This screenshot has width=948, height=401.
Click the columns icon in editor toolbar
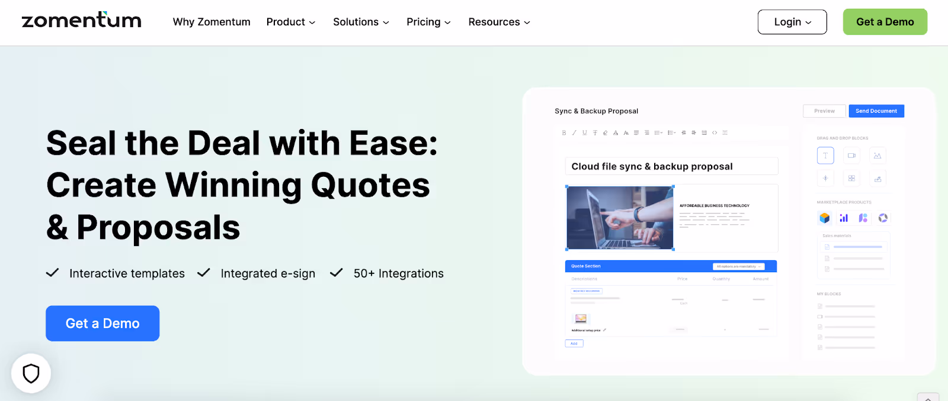point(725,132)
